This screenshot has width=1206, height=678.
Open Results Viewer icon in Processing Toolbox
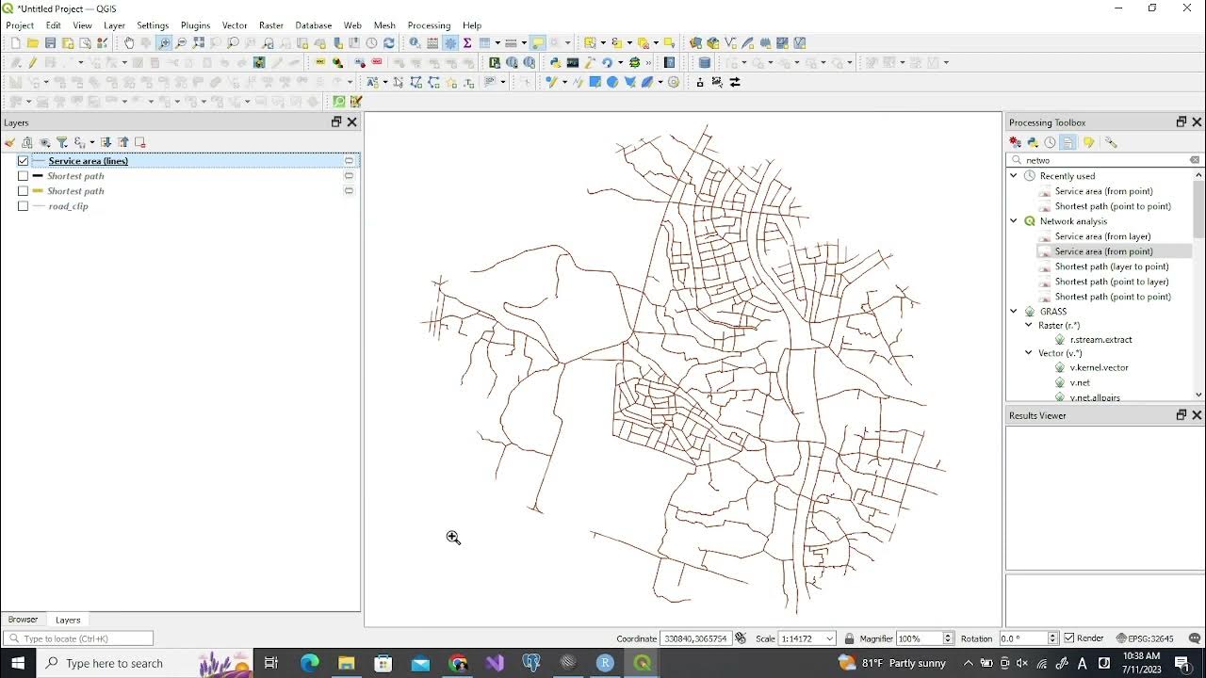(x=1067, y=142)
